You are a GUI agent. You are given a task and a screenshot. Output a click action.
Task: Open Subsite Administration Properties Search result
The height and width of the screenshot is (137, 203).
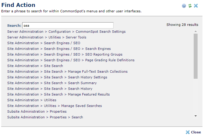77,117
